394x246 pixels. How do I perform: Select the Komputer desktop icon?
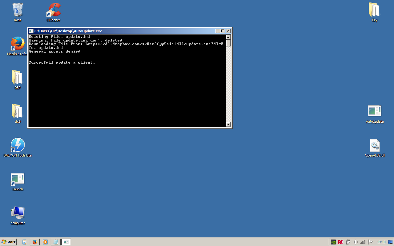18,213
